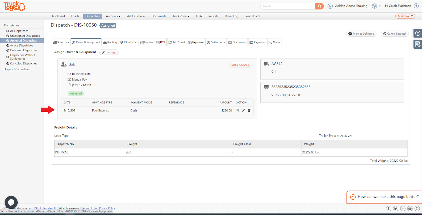422x215 pixels.
Task: Click Mark as Delivered button
Action: (x=361, y=34)
